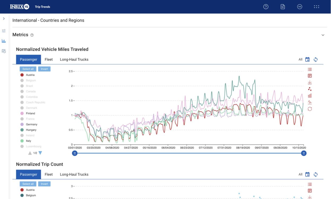Click the Select all legend button

(28, 69)
